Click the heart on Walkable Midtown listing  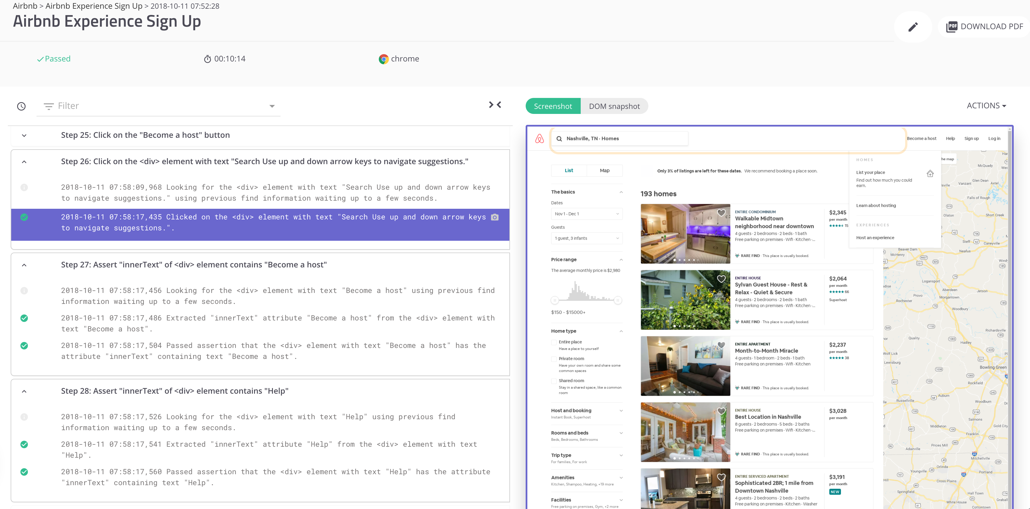pyautogui.click(x=721, y=213)
